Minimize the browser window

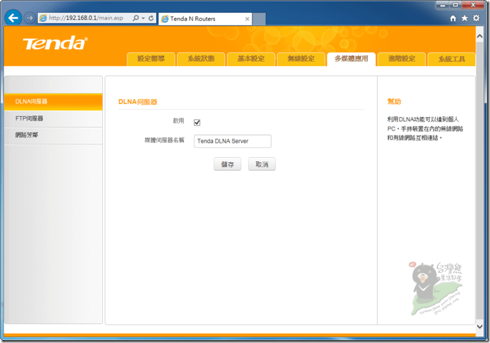pos(442,5)
